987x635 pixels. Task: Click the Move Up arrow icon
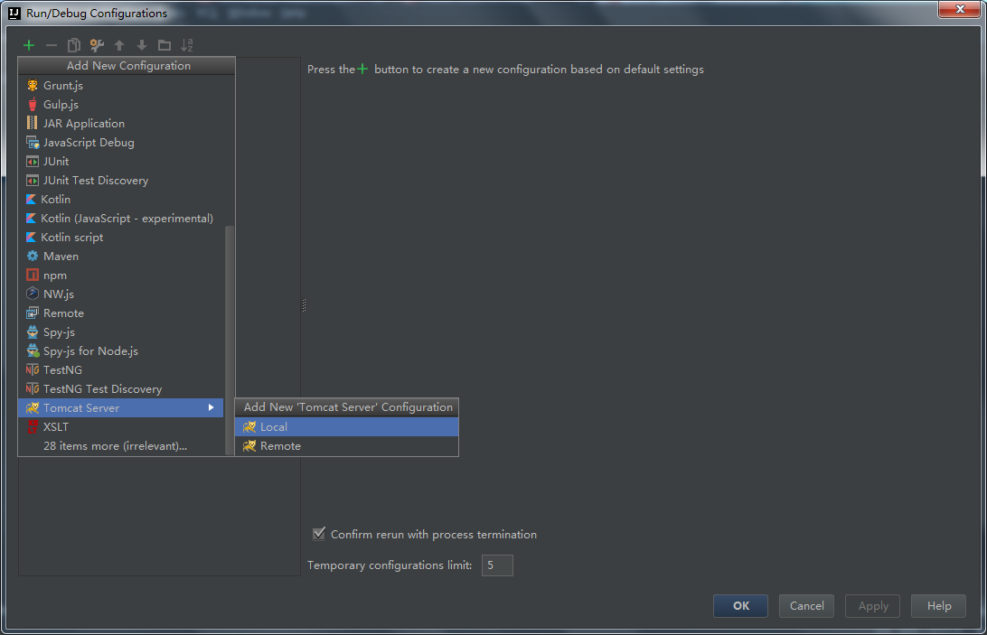[119, 45]
